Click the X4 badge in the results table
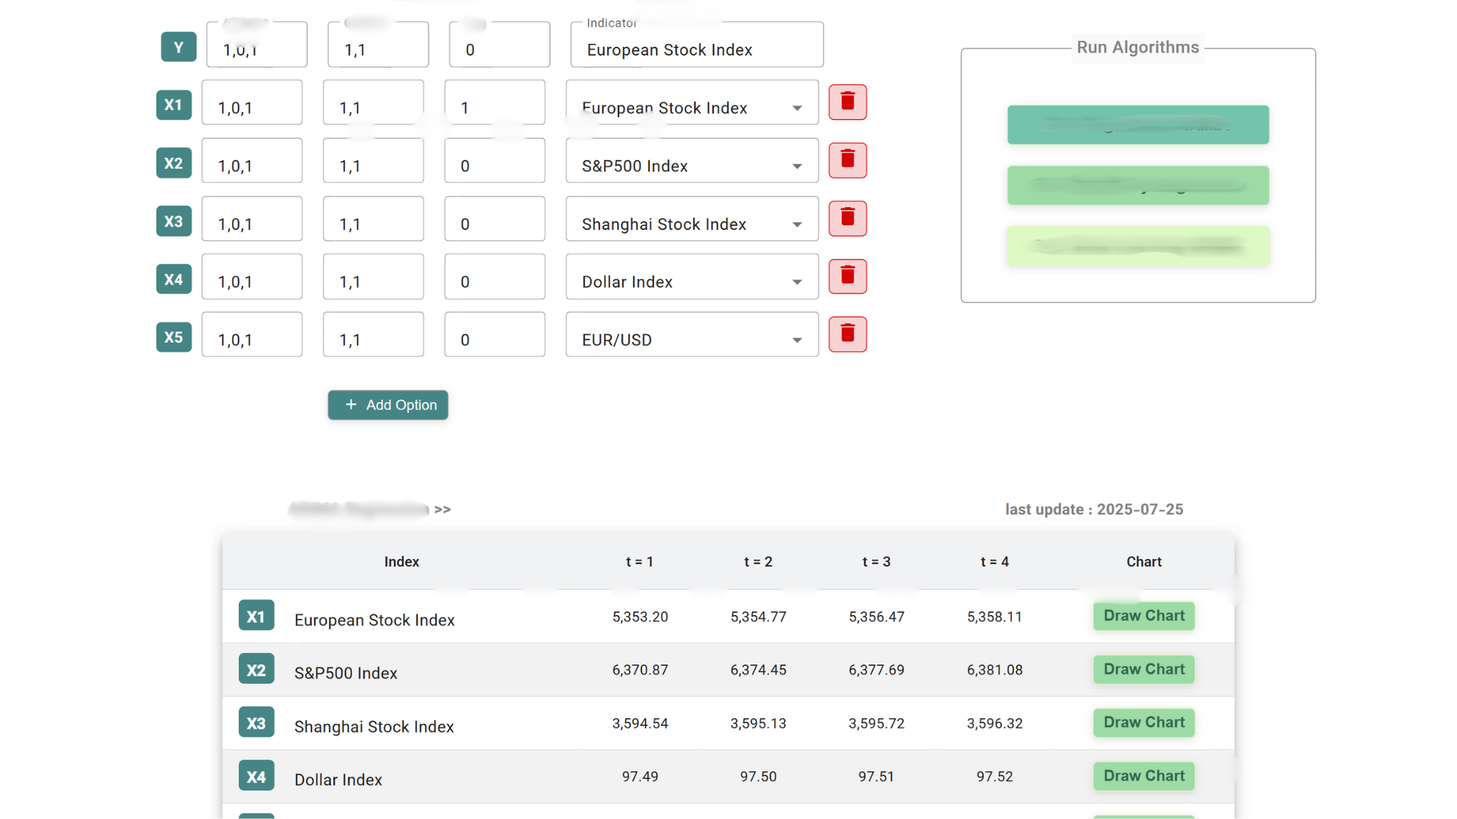The image size is (1457, 819). (256, 776)
